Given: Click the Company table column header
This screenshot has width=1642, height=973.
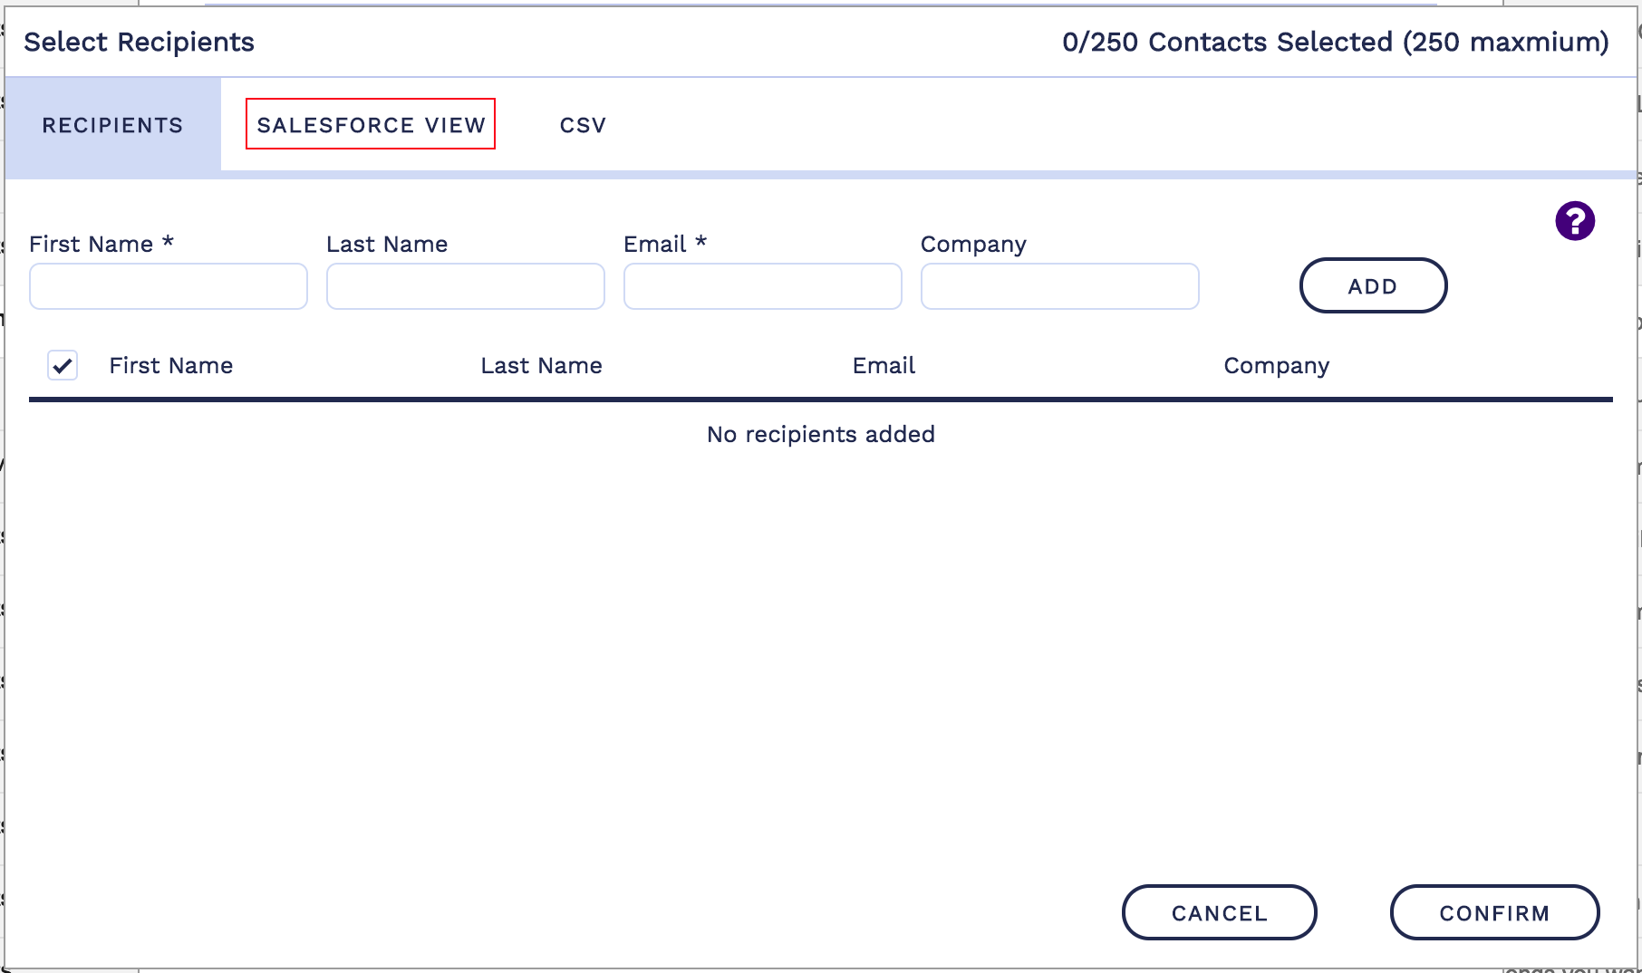Looking at the screenshot, I should [1276, 365].
